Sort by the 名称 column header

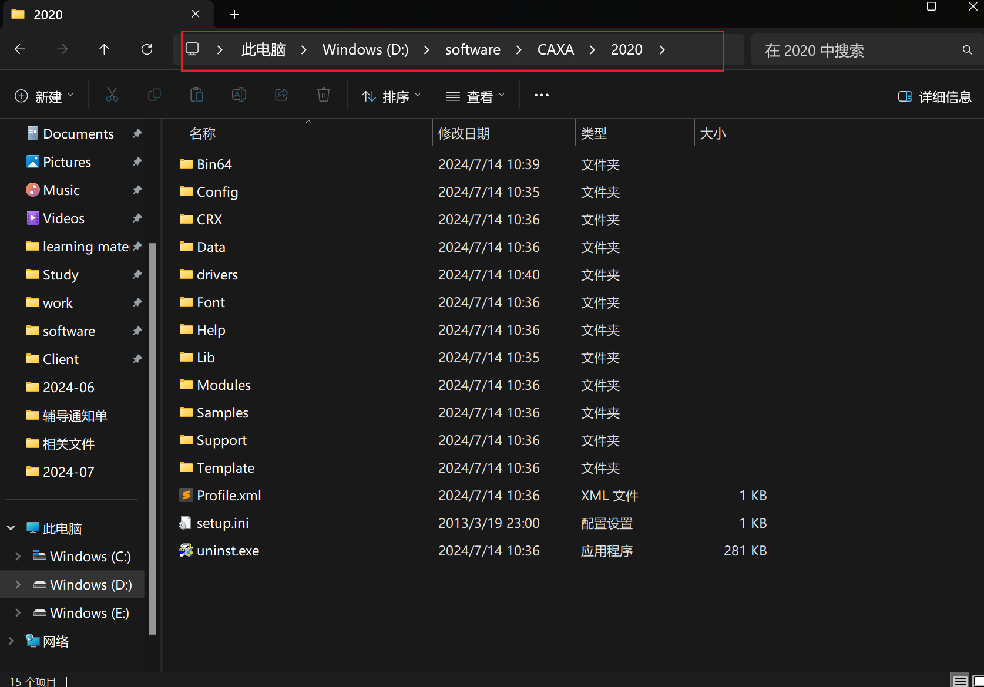point(203,134)
